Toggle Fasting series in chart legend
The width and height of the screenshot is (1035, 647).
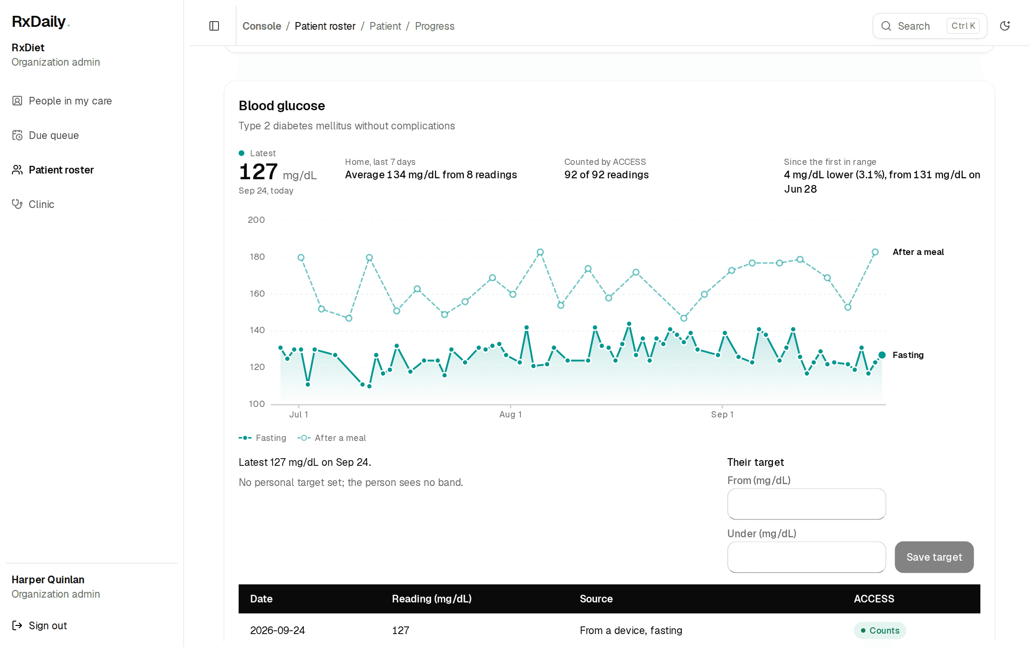click(262, 438)
